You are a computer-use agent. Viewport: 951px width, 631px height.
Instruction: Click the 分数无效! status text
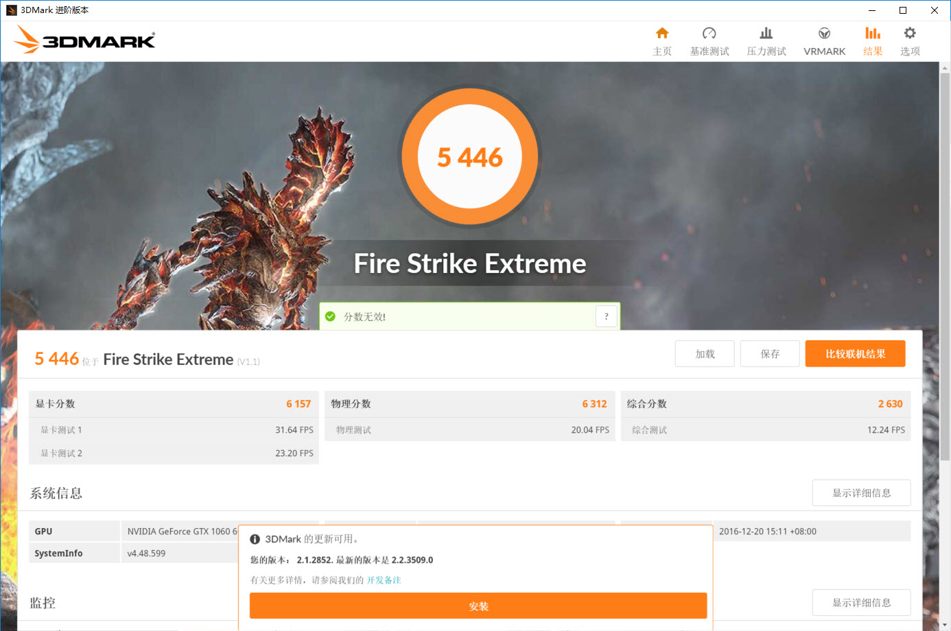click(364, 317)
